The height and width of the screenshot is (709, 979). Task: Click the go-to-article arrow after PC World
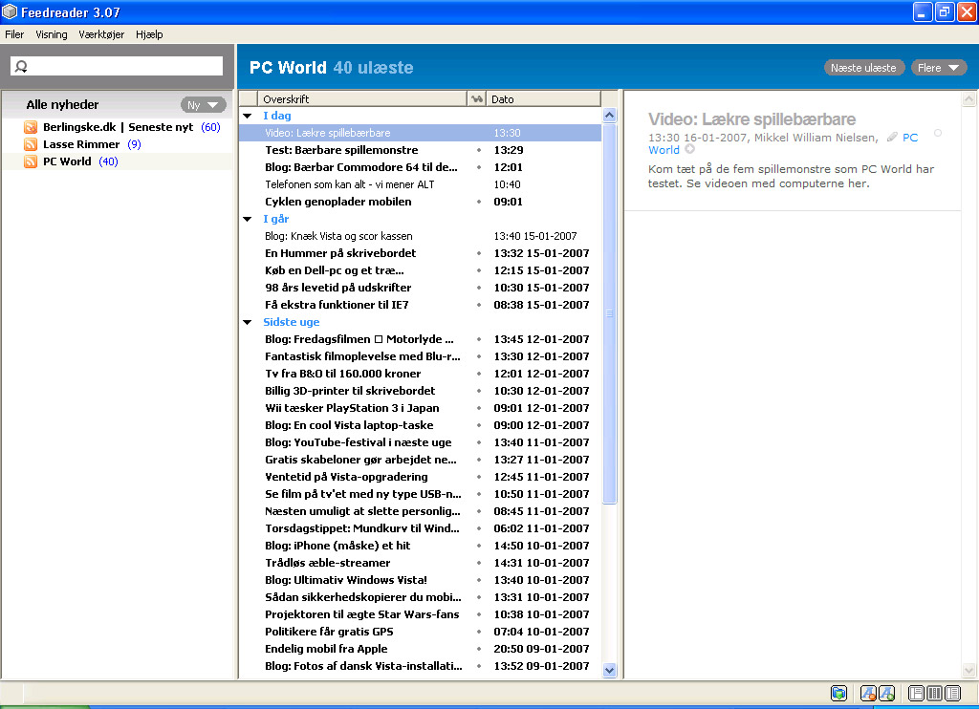689,150
